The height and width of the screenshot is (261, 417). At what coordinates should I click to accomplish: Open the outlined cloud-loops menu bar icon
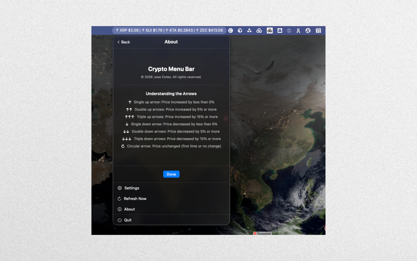point(259,31)
